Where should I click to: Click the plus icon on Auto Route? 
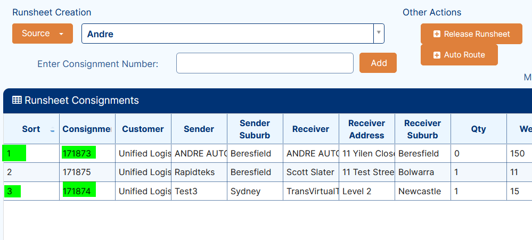click(437, 55)
